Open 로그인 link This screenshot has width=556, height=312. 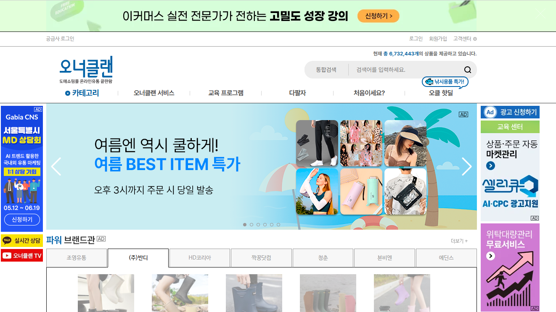click(x=416, y=39)
